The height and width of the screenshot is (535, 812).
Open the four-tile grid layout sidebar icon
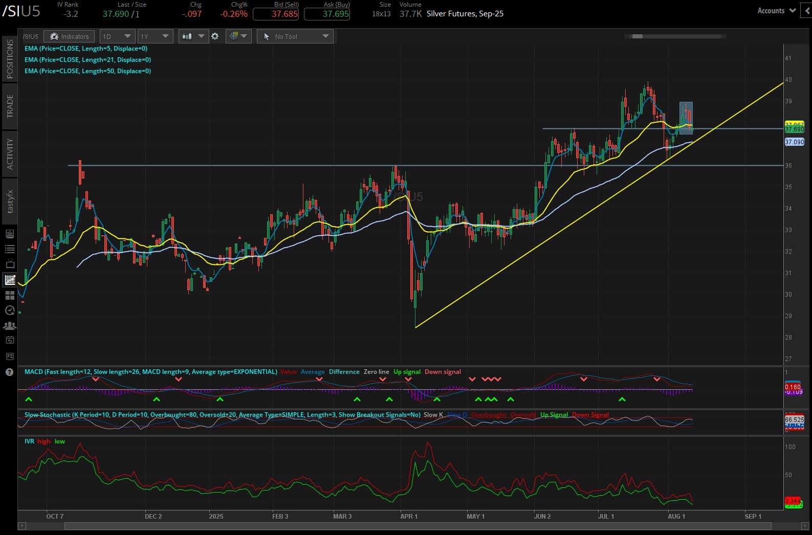(x=10, y=295)
